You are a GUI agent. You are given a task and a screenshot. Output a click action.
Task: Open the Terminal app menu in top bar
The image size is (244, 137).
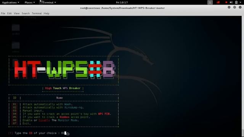click(48, 2)
